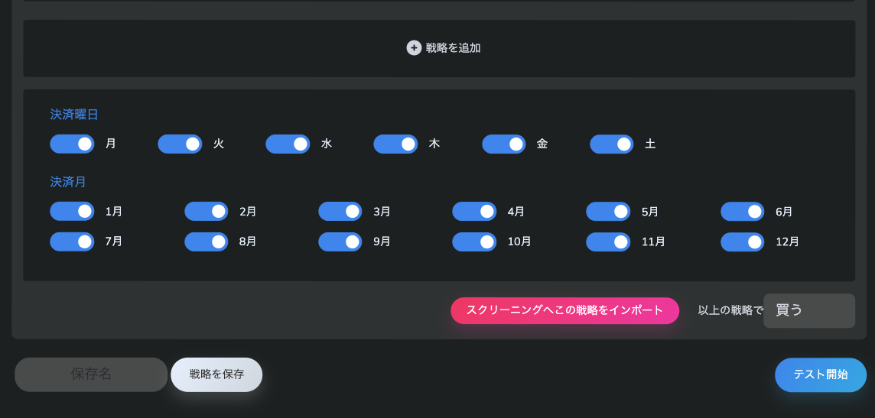
Task: Toggle the 10月 month switch
Action: tap(474, 242)
